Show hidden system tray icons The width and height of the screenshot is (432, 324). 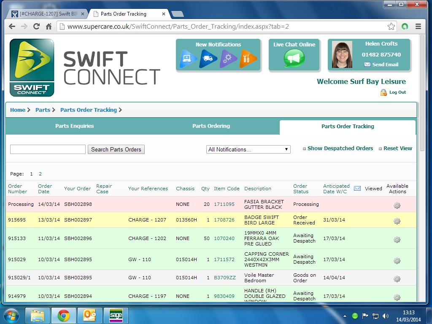(x=345, y=316)
